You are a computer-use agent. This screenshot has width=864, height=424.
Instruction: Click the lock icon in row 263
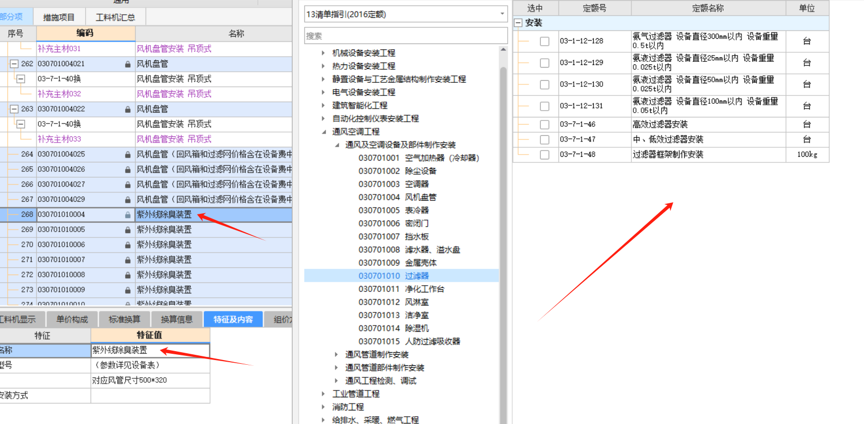[127, 109]
